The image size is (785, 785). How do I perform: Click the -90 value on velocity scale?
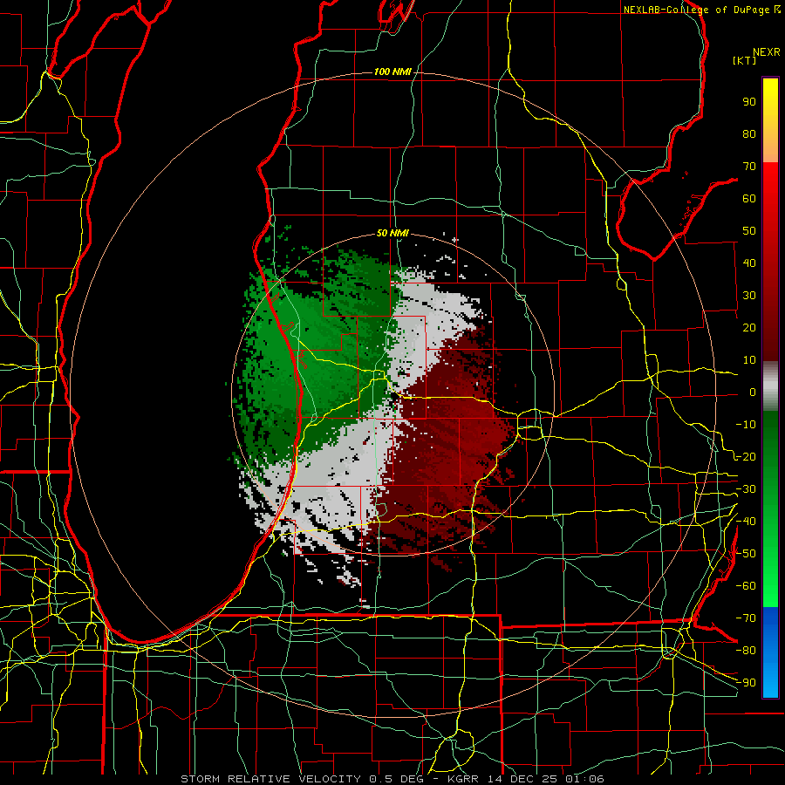coord(746,683)
